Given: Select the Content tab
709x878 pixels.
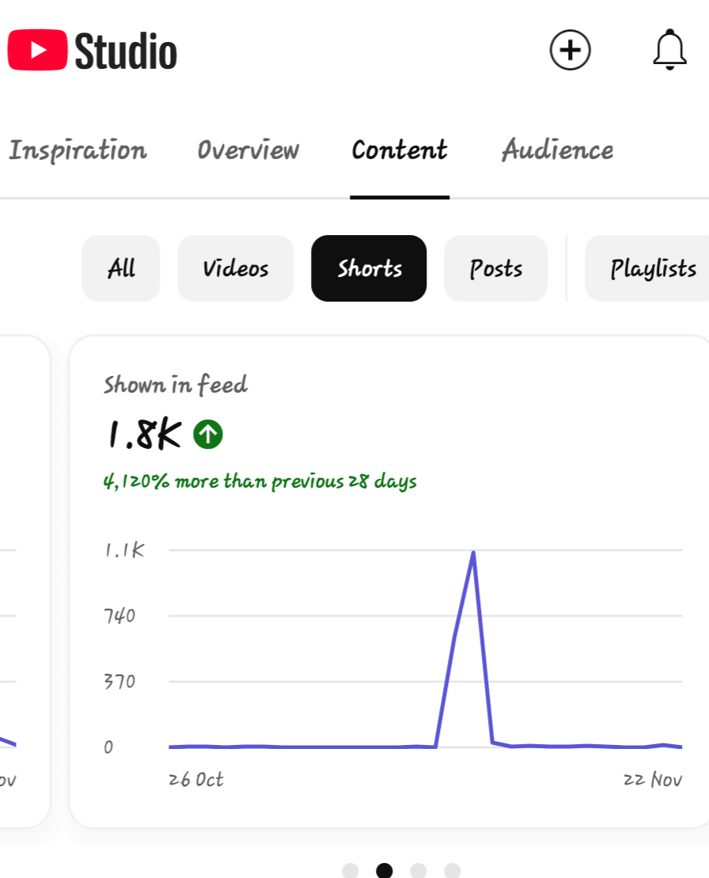Looking at the screenshot, I should coord(400,150).
